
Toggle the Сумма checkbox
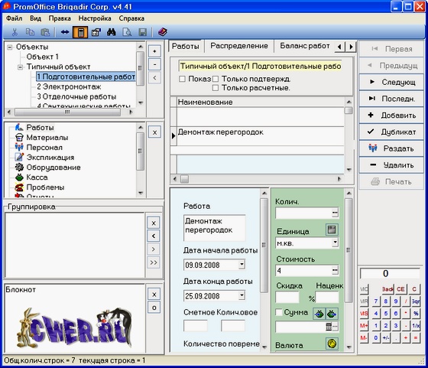point(279,312)
